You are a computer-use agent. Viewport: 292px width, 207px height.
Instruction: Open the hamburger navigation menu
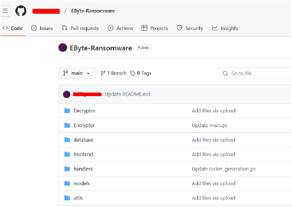5,11
